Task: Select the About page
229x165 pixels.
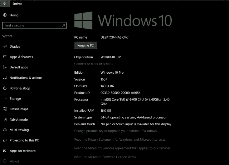Action: 14,161
